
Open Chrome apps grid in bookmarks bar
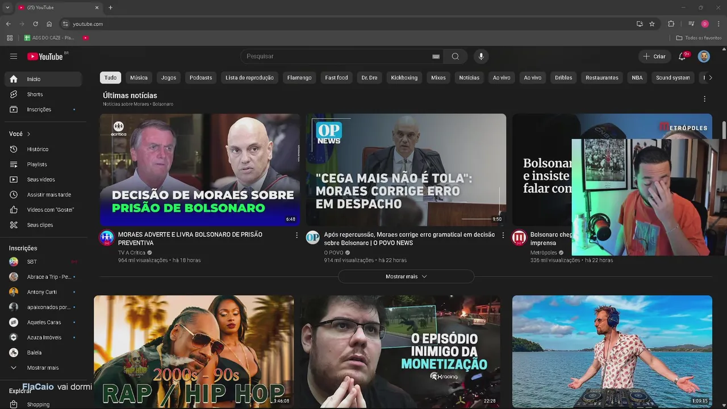[x=10, y=38]
